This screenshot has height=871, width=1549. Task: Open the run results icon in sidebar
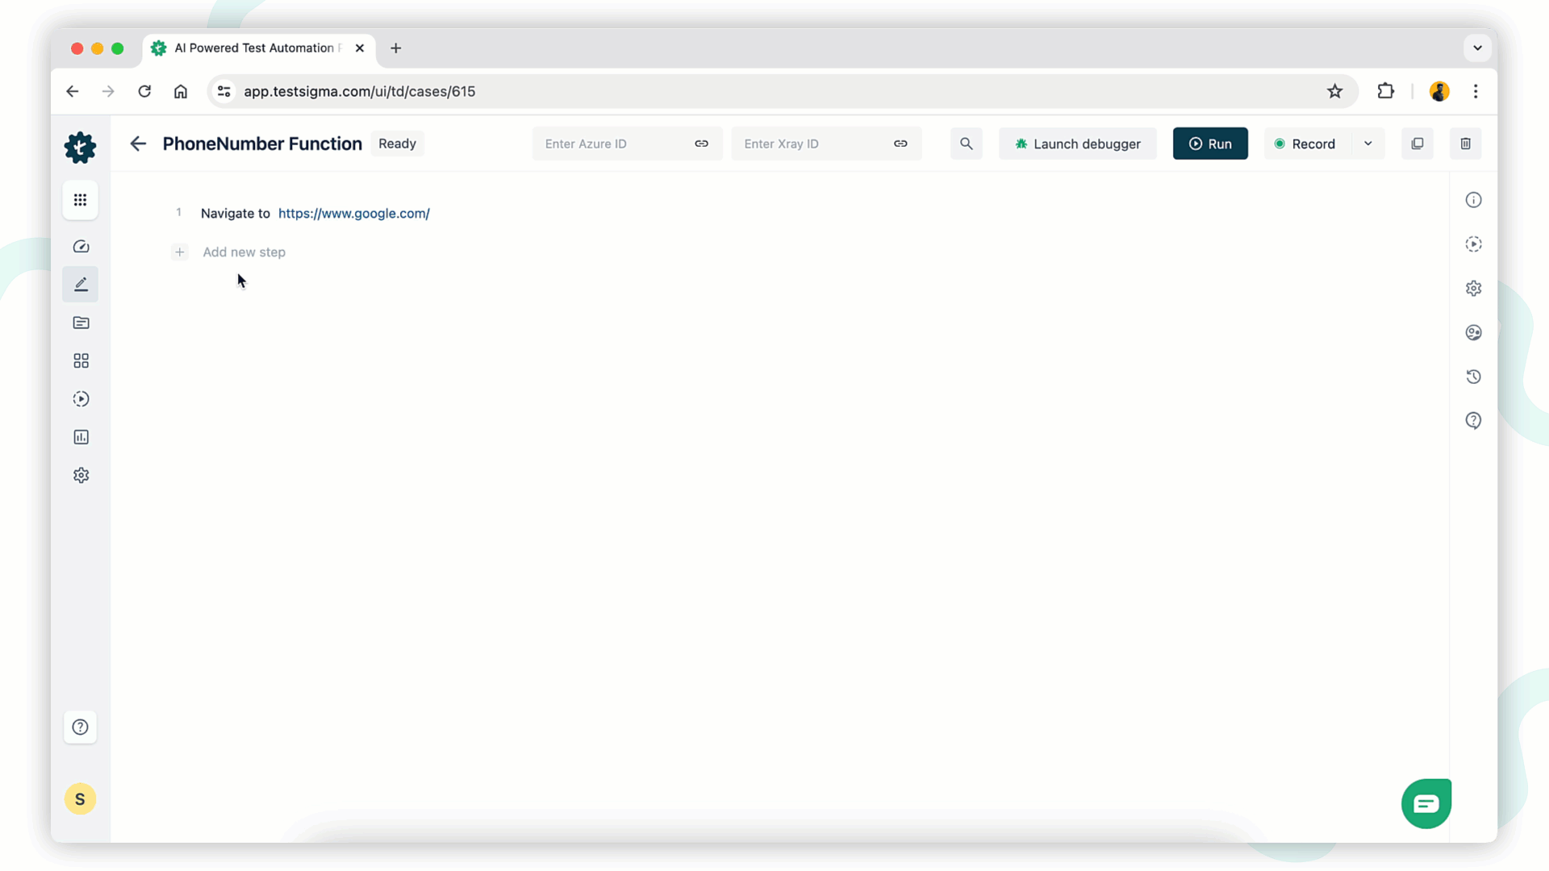tap(81, 399)
